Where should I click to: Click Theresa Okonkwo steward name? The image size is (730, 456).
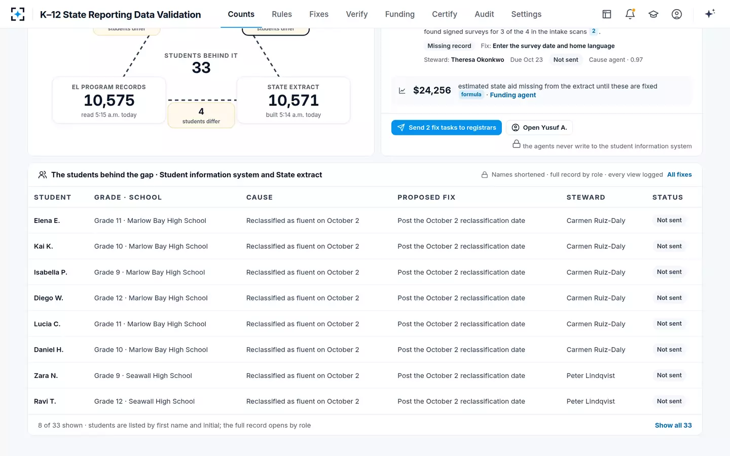point(478,60)
